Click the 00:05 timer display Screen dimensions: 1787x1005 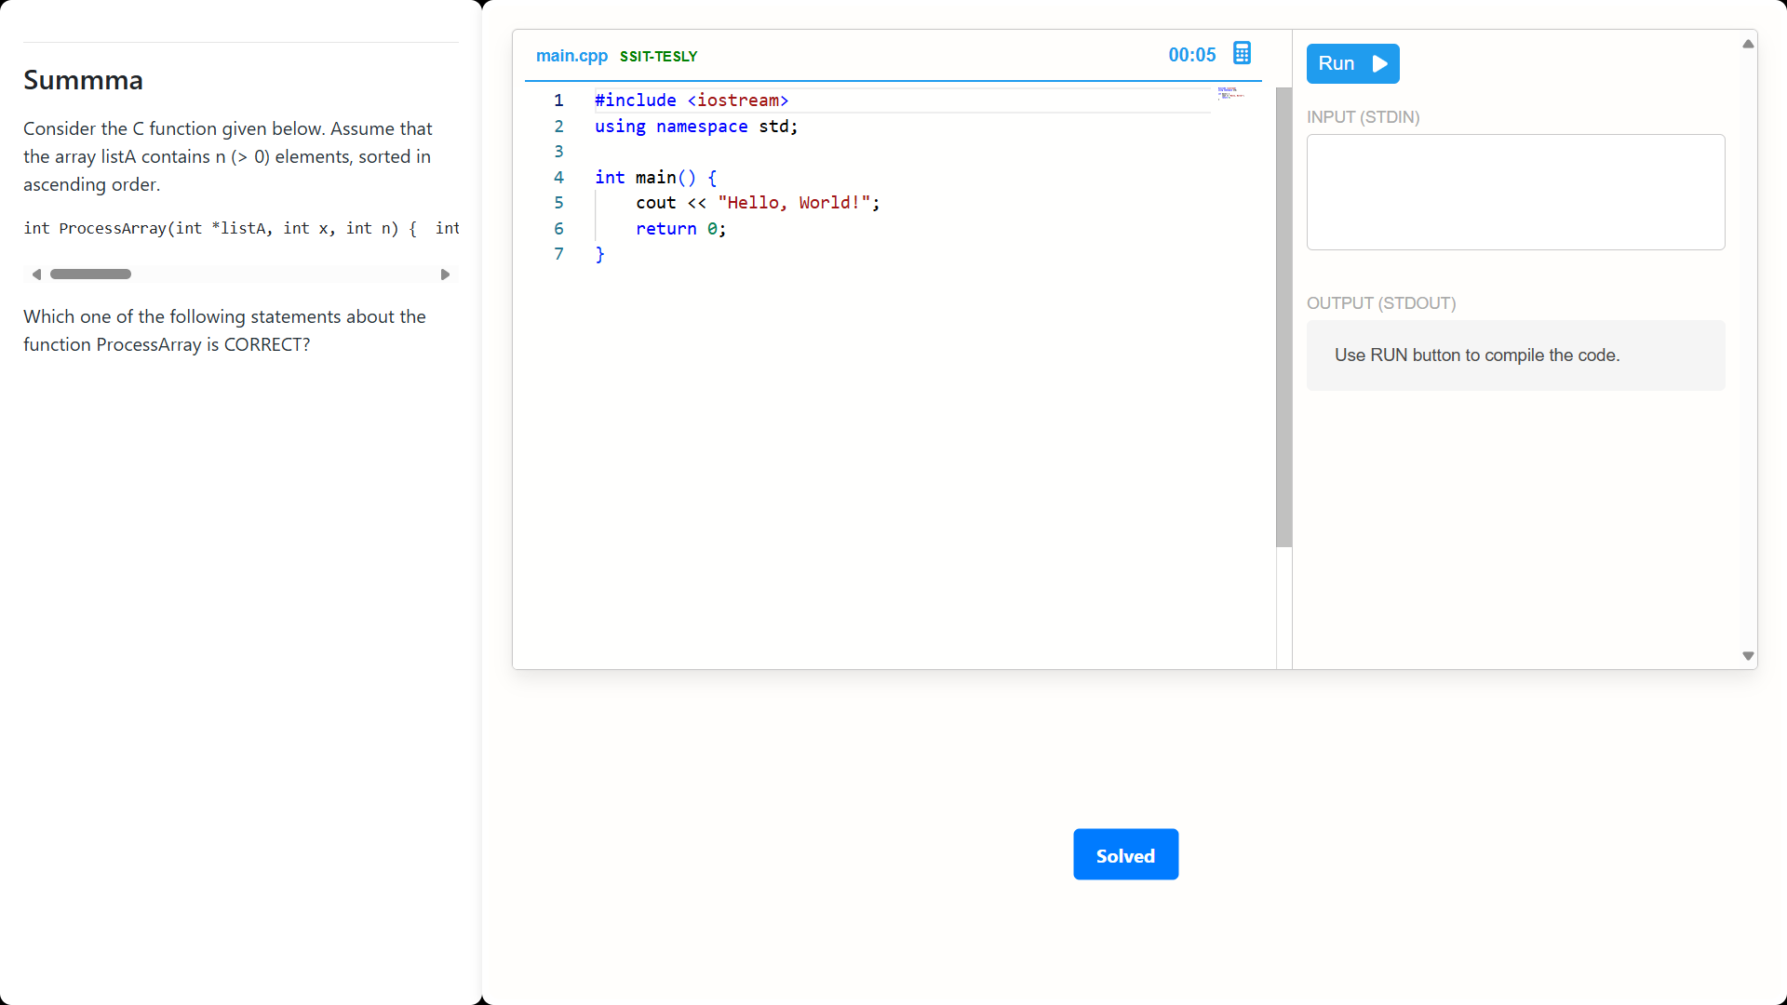point(1191,55)
